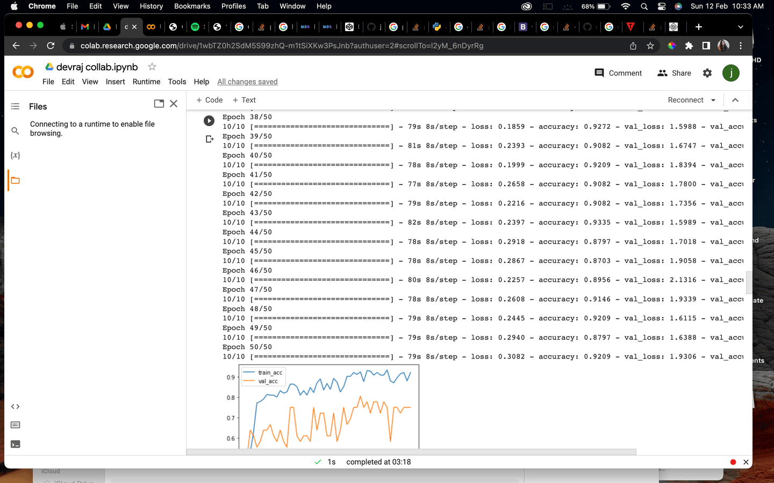Bookmark this page with the star icon

(650, 46)
